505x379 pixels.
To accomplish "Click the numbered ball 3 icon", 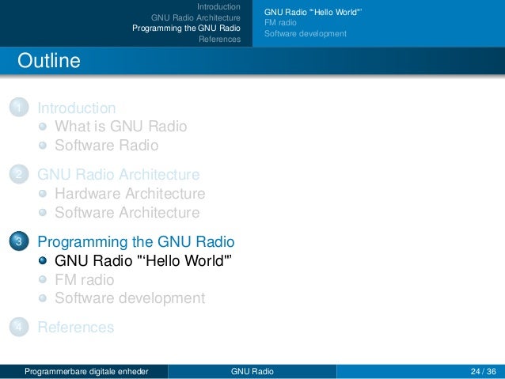I will coord(19,241).
